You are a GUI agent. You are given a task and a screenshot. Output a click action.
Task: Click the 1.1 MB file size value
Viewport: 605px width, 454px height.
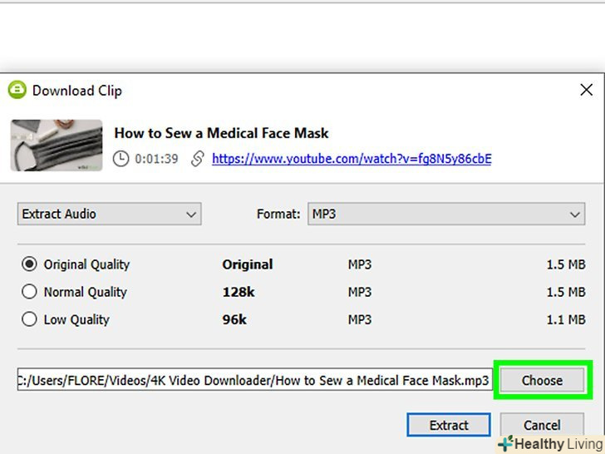566,319
